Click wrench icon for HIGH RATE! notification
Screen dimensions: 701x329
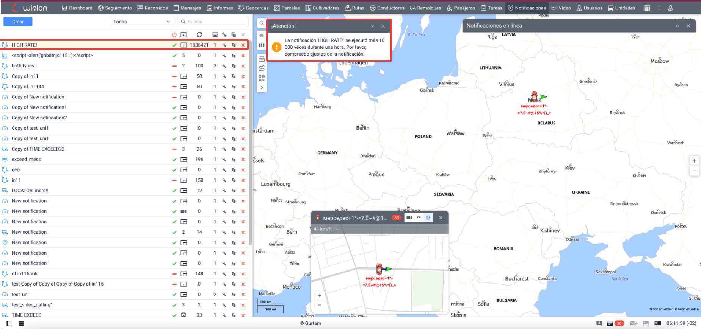pyautogui.click(x=224, y=45)
